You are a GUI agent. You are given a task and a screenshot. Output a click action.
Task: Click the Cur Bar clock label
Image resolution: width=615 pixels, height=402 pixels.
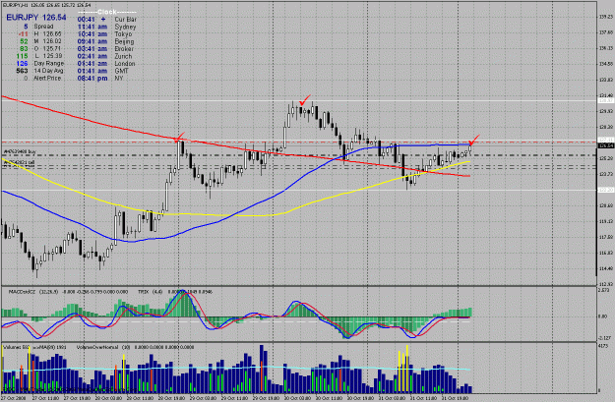pyautogui.click(x=126, y=20)
